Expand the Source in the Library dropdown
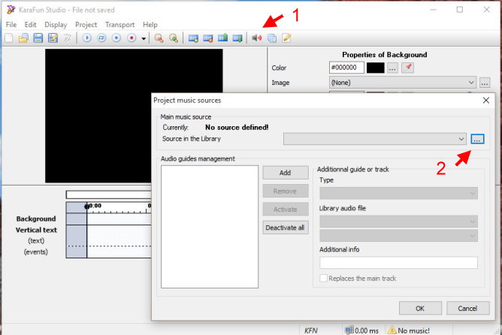This screenshot has height=335, width=502. (x=461, y=139)
